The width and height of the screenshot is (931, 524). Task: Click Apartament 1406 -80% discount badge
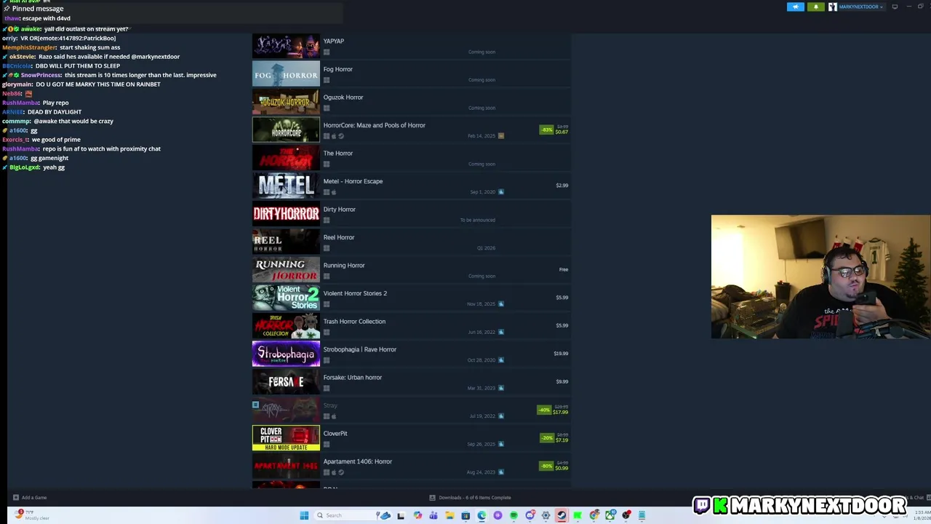coord(546,466)
